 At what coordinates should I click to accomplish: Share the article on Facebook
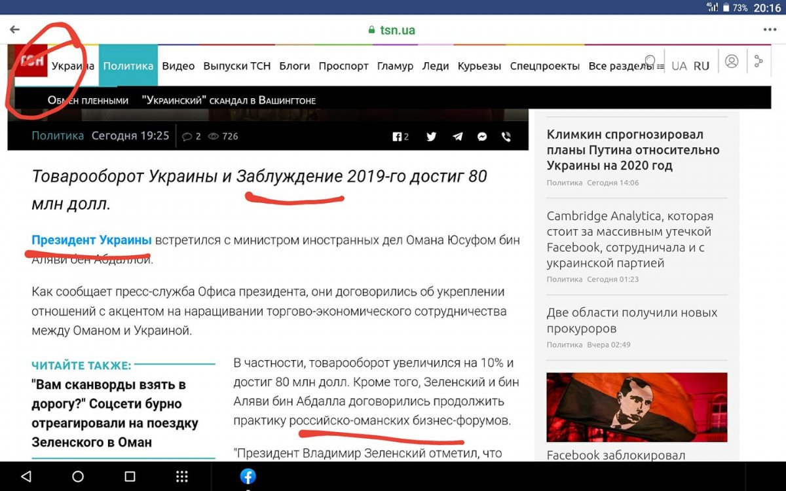click(400, 136)
